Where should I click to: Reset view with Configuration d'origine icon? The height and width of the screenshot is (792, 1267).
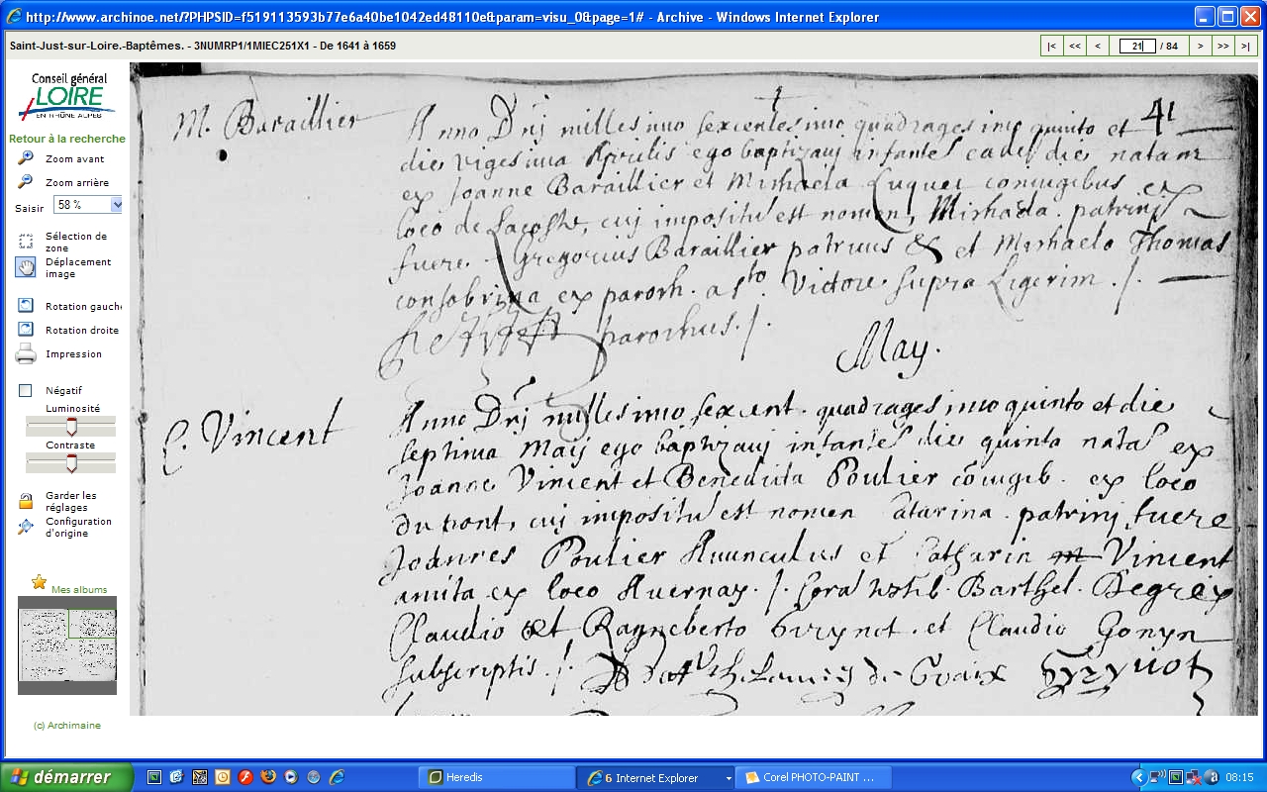[x=26, y=527]
